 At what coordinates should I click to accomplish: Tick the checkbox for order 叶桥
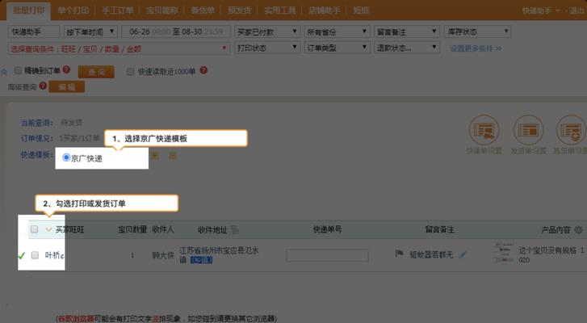tap(35, 255)
